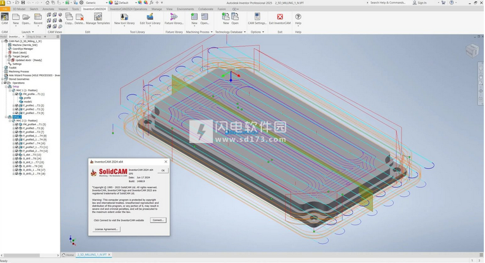
Task: Expand the Stored Geometries tree node
Action: pyautogui.click(x=2, y=79)
